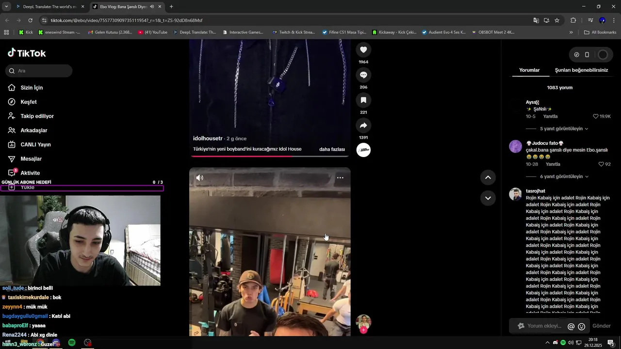Bookmark this page with star icon
This screenshot has height=349, width=621.
(x=557, y=20)
